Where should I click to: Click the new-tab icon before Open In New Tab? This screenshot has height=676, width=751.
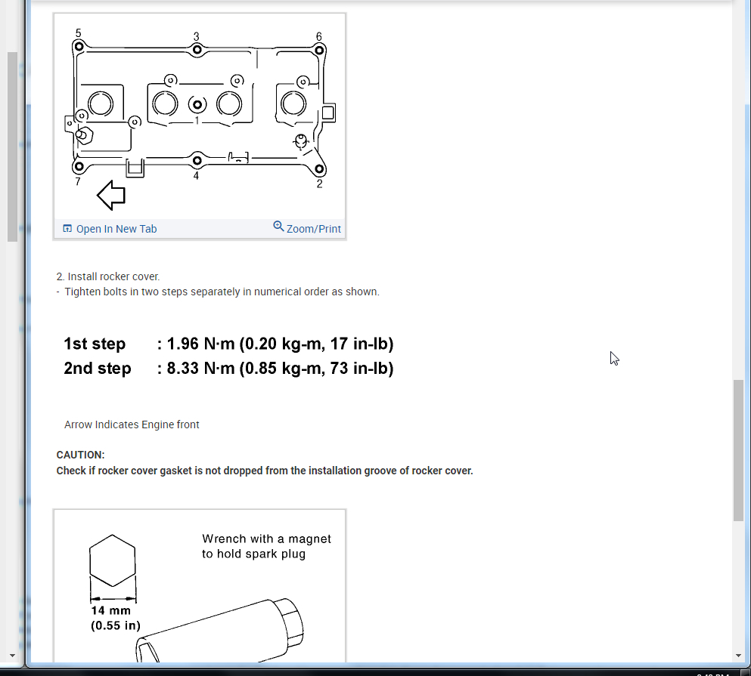pos(67,229)
